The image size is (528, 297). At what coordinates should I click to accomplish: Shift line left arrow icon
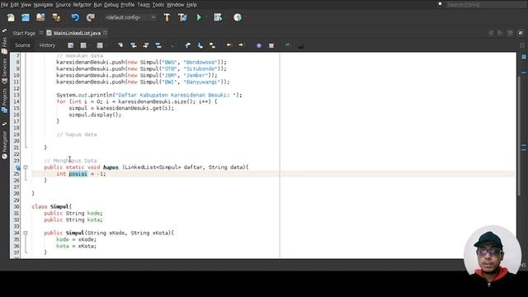(x=229, y=45)
